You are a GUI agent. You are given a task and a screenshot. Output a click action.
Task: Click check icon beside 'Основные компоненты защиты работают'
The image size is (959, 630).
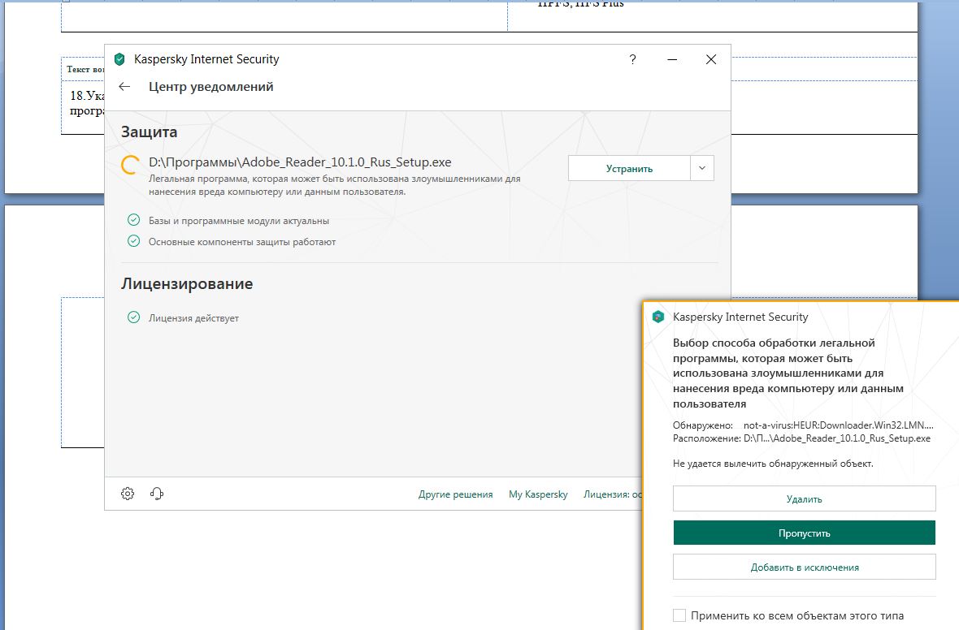(134, 241)
